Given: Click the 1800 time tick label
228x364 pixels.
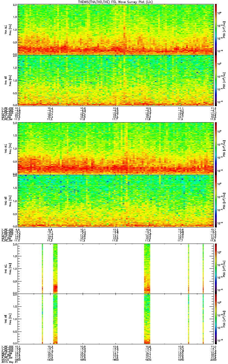Looking at the screenshot, I should click(x=18, y=360).
